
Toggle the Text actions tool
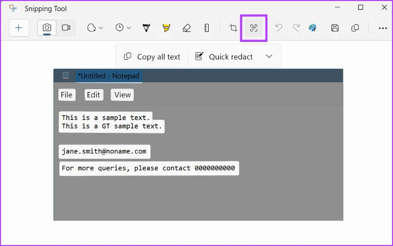pyautogui.click(x=253, y=28)
